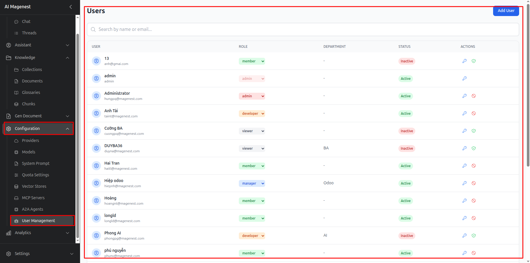
Task: Click key icon for Hai Tran
Action: point(465,166)
